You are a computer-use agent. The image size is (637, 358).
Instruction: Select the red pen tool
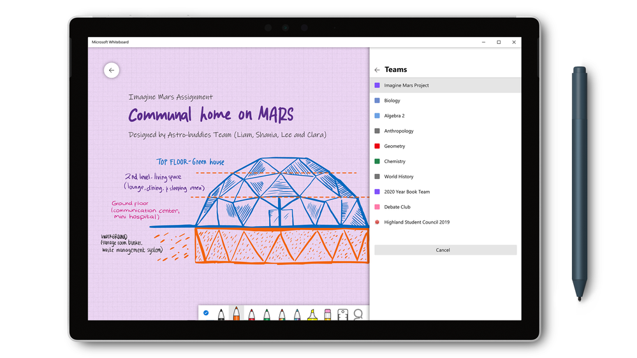tap(251, 314)
